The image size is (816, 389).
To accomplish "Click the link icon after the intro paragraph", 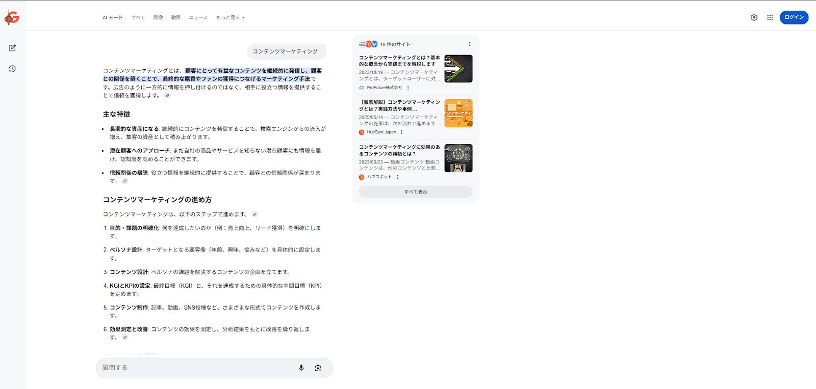I will (167, 96).
